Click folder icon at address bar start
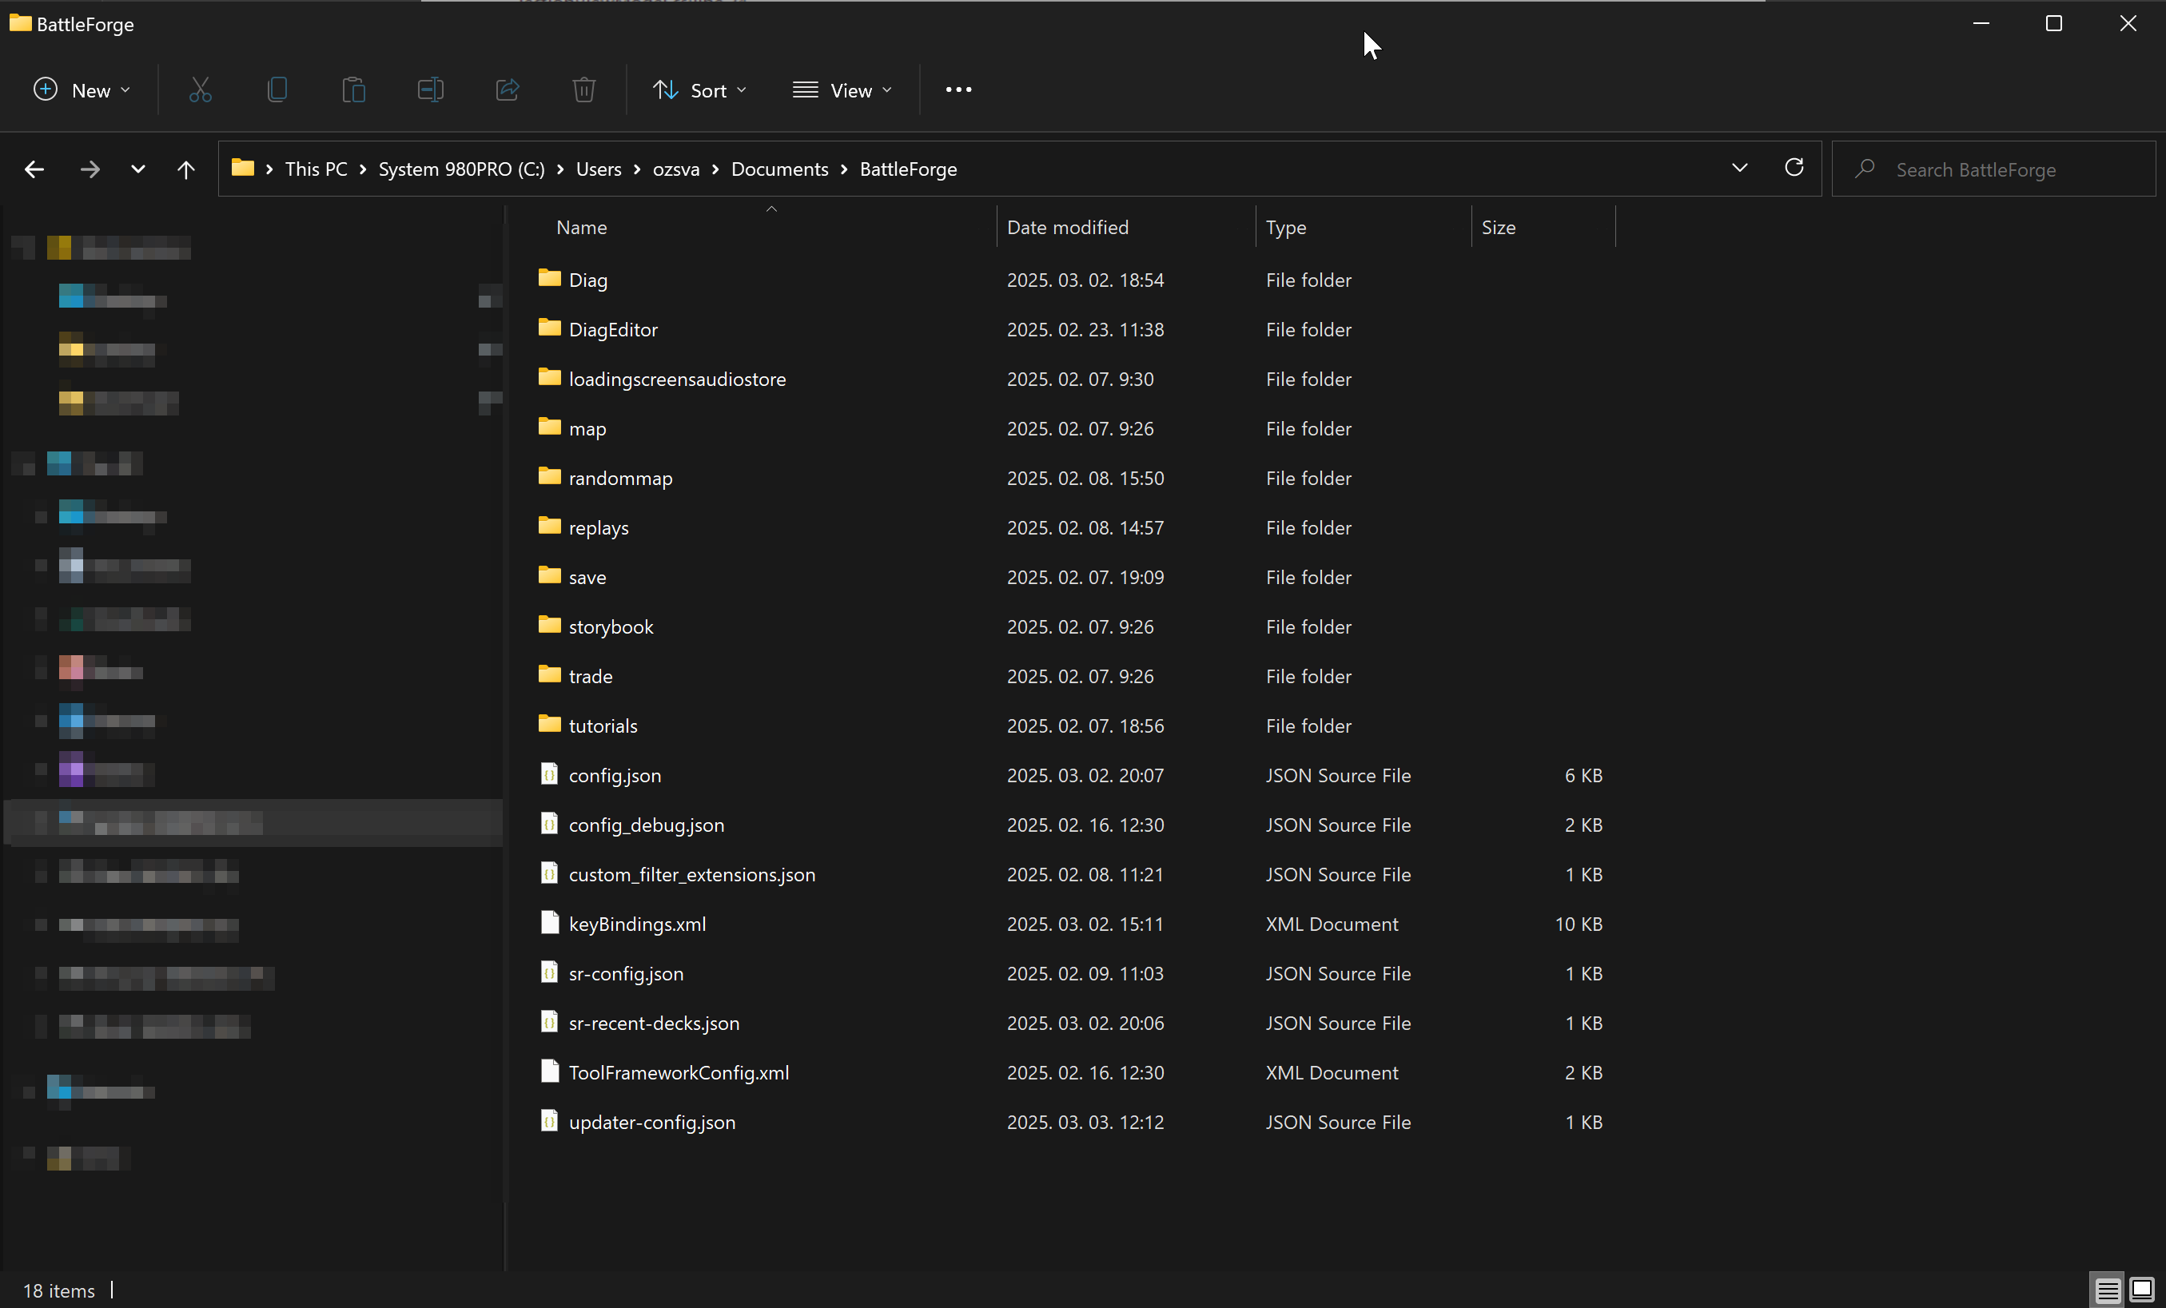Viewport: 2166px width, 1308px height. click(243, 168)
